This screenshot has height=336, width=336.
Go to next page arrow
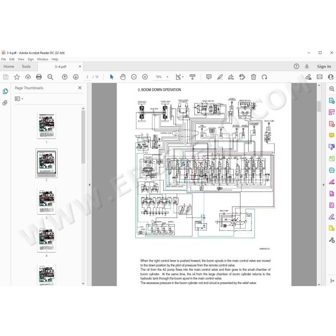point(76,77)
